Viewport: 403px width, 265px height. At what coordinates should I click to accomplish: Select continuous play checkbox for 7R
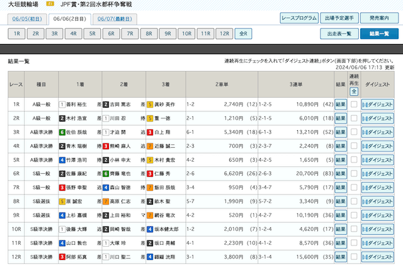coord(354,188)
